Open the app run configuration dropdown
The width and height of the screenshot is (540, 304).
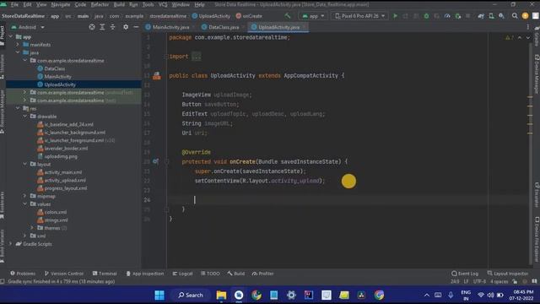[x=313, y=16]
